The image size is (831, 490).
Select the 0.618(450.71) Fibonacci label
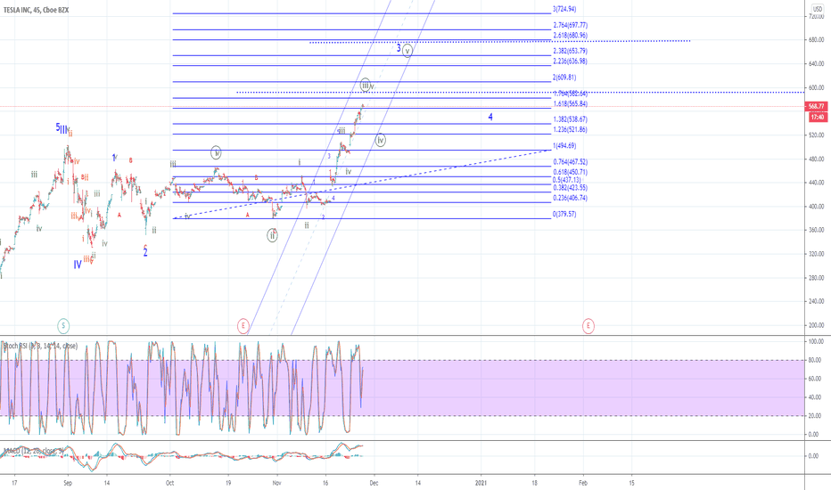tap(571, 172)
